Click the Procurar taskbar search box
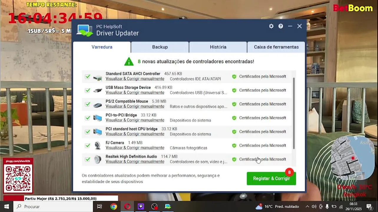Viewport: 378px width, 212px height. click(x=53, y=206)
